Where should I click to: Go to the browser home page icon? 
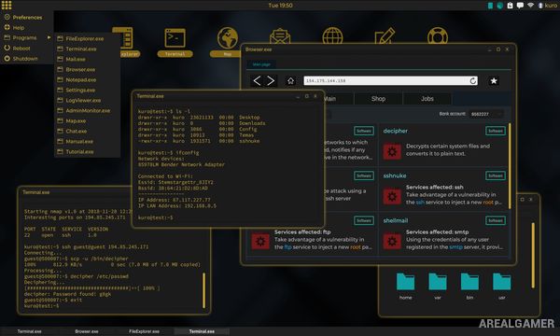pyautogui.click(x=290, y=81)
